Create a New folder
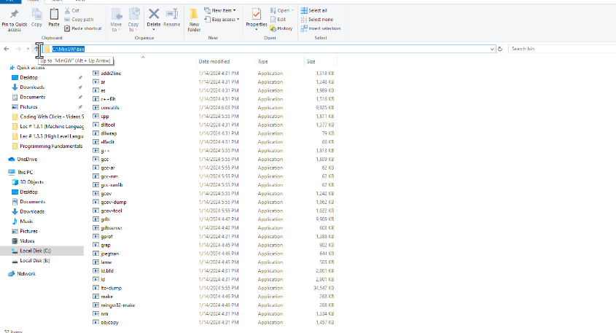Viewport: 616px width, 333px height. [194, 20]
